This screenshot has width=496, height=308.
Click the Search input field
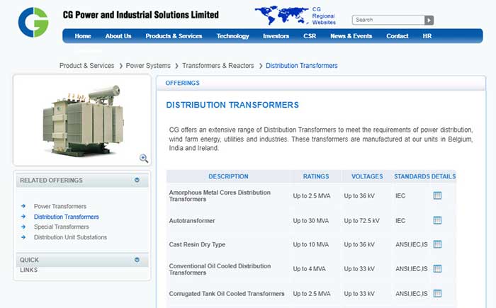click(x=388, y=20)
